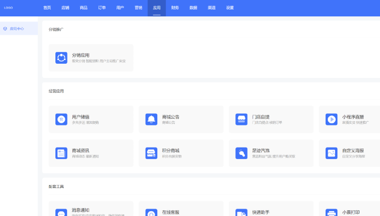Viewport: 380px width, 216px height.
Task: Open the 渠道 menu
Action: tap(212, 8)
